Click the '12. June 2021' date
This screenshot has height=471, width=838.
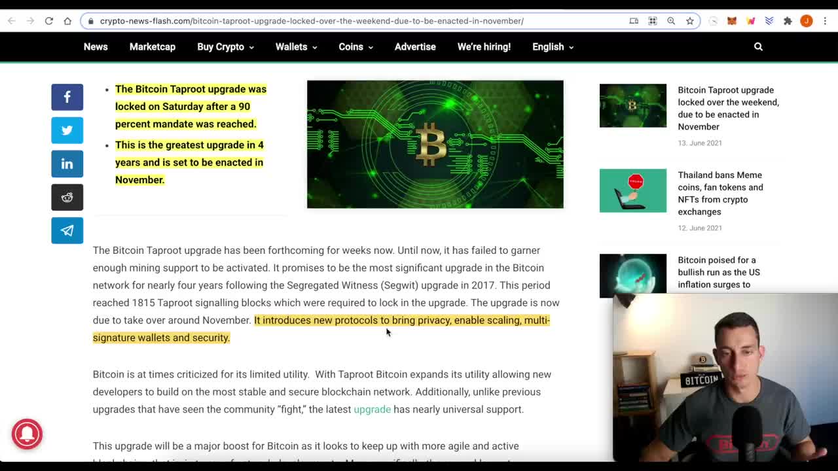700,228
